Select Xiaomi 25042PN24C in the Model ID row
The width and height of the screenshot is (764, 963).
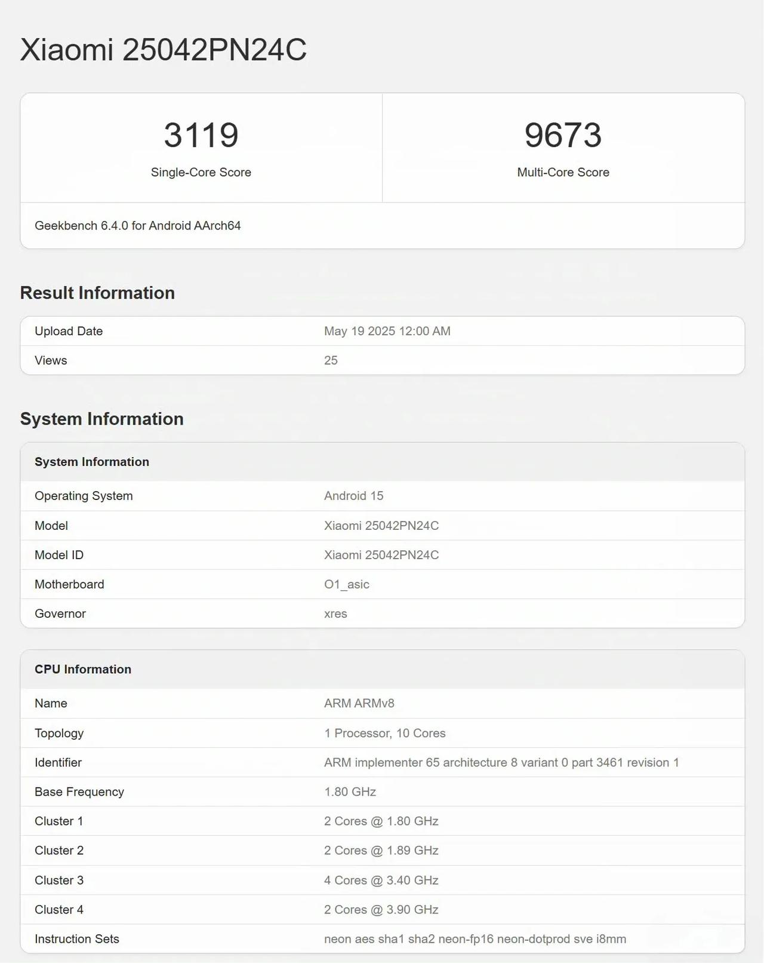381,555
